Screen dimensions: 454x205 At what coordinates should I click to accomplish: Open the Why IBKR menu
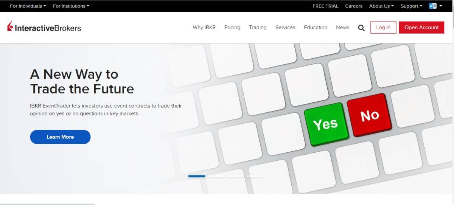pyautogui.click(x=204, y=27)
